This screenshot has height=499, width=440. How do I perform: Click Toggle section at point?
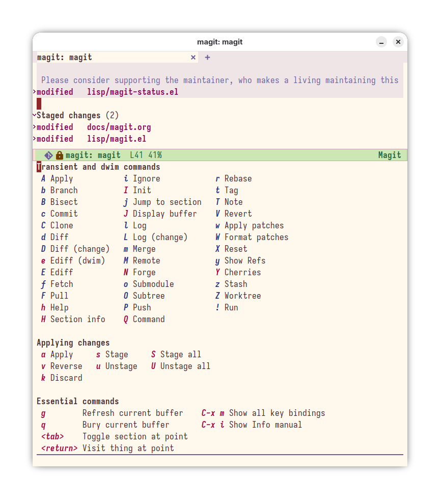(x=115, y=437)
